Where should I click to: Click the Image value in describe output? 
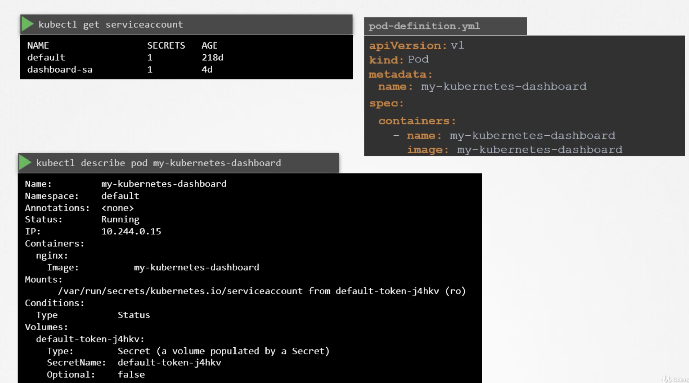pyautogui.click(x=197, y=267)
